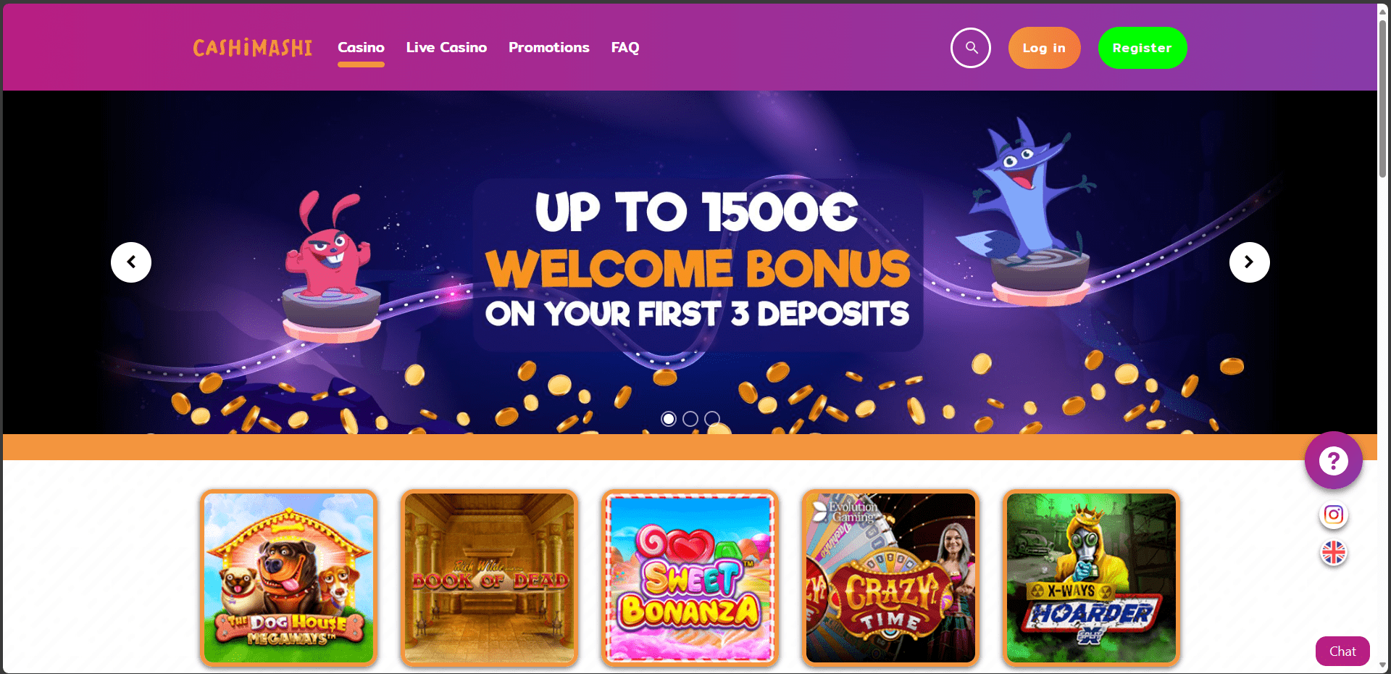Viewport: 1391px width, 674px height.
Task: Select the first carousel dot
Action: coord(669,419)
